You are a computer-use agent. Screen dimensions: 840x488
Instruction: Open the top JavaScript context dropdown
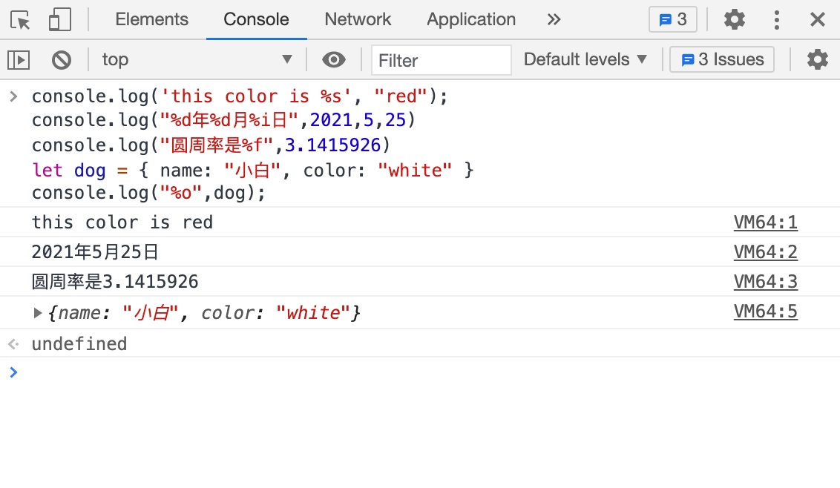(197, 59)
